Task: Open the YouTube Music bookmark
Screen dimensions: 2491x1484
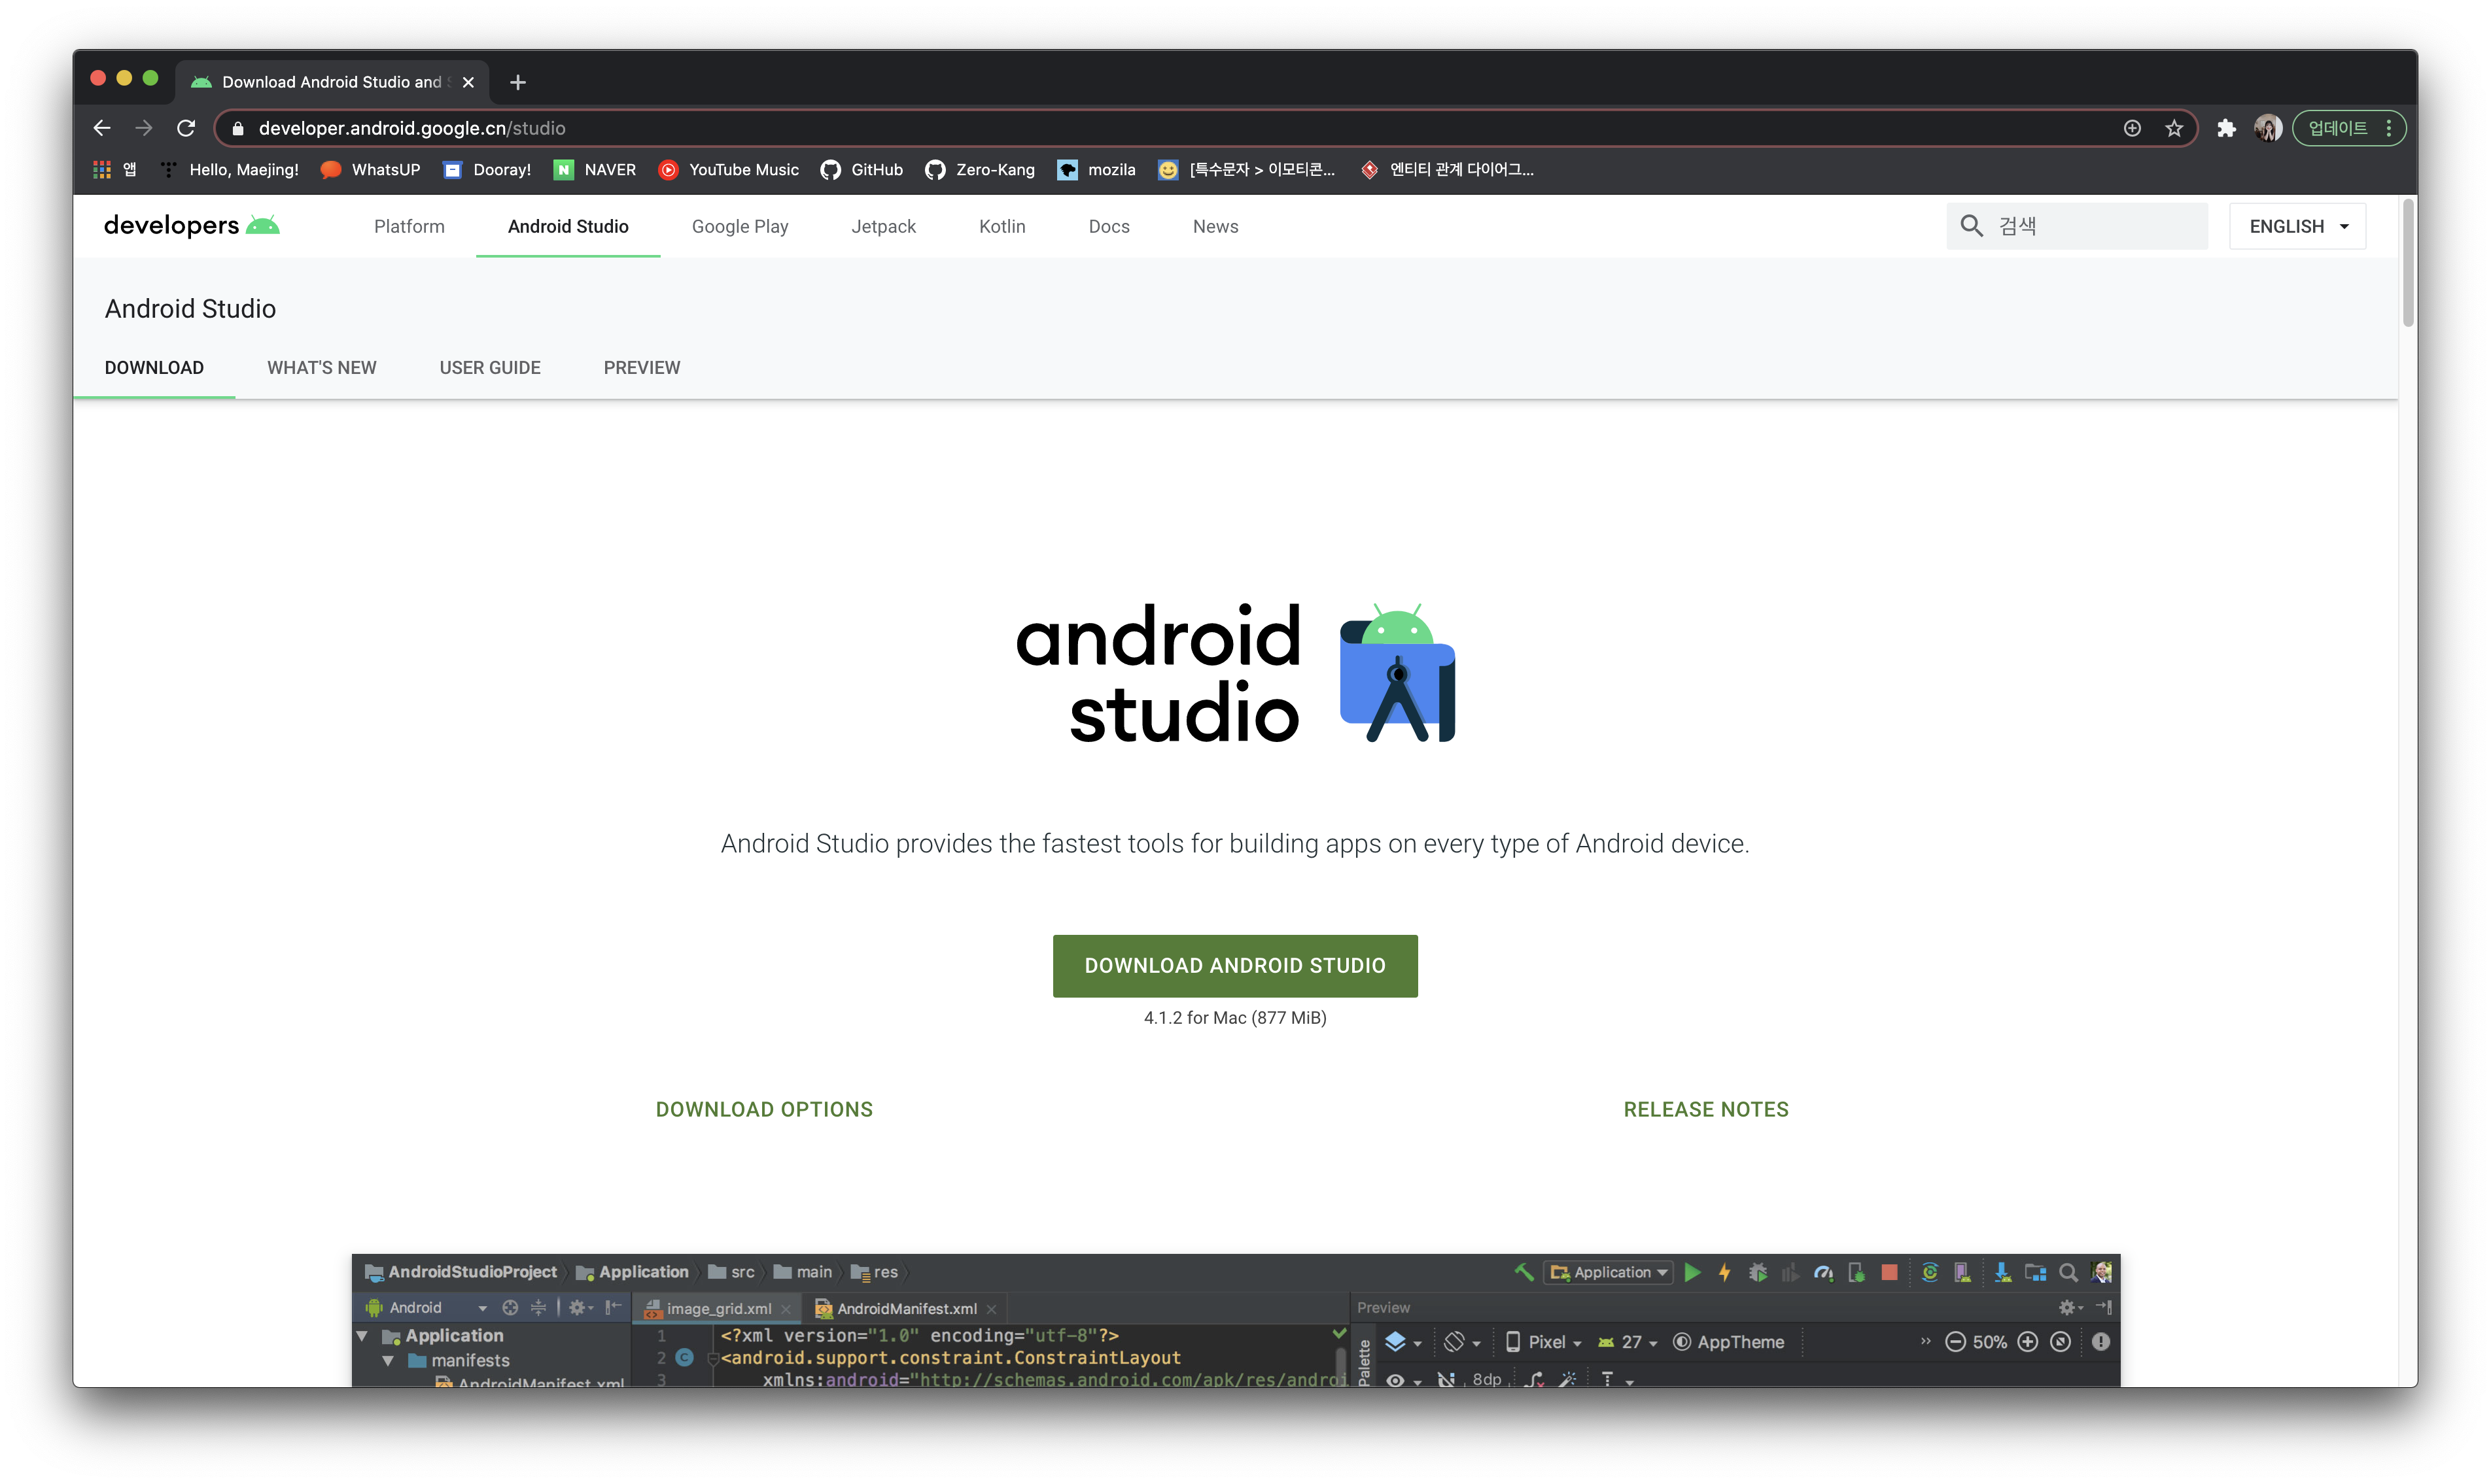Action: click(728, 170)
